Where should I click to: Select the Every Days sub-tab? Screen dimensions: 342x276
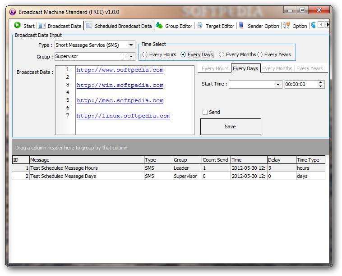tap(245, 68)
